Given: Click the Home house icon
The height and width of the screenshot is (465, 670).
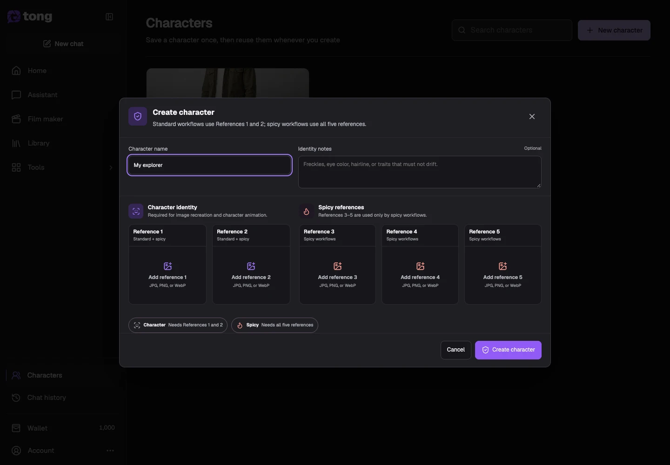Looking at the screenshot, I should pos(16,71).
